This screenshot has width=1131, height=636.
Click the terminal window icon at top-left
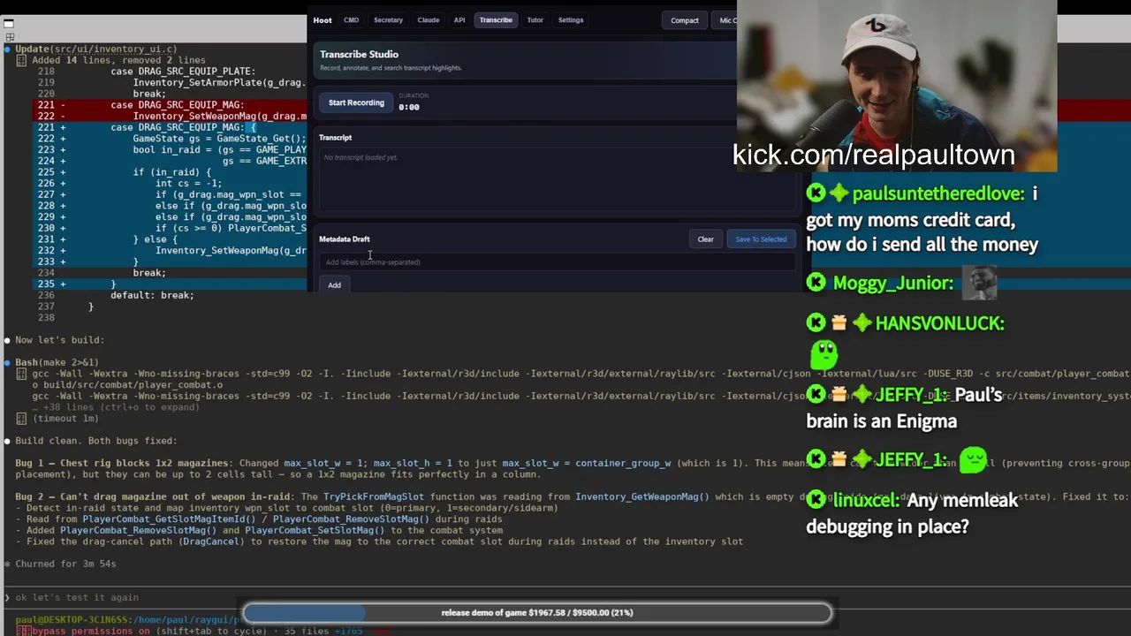pyautogui.click(x=9, y=24)
